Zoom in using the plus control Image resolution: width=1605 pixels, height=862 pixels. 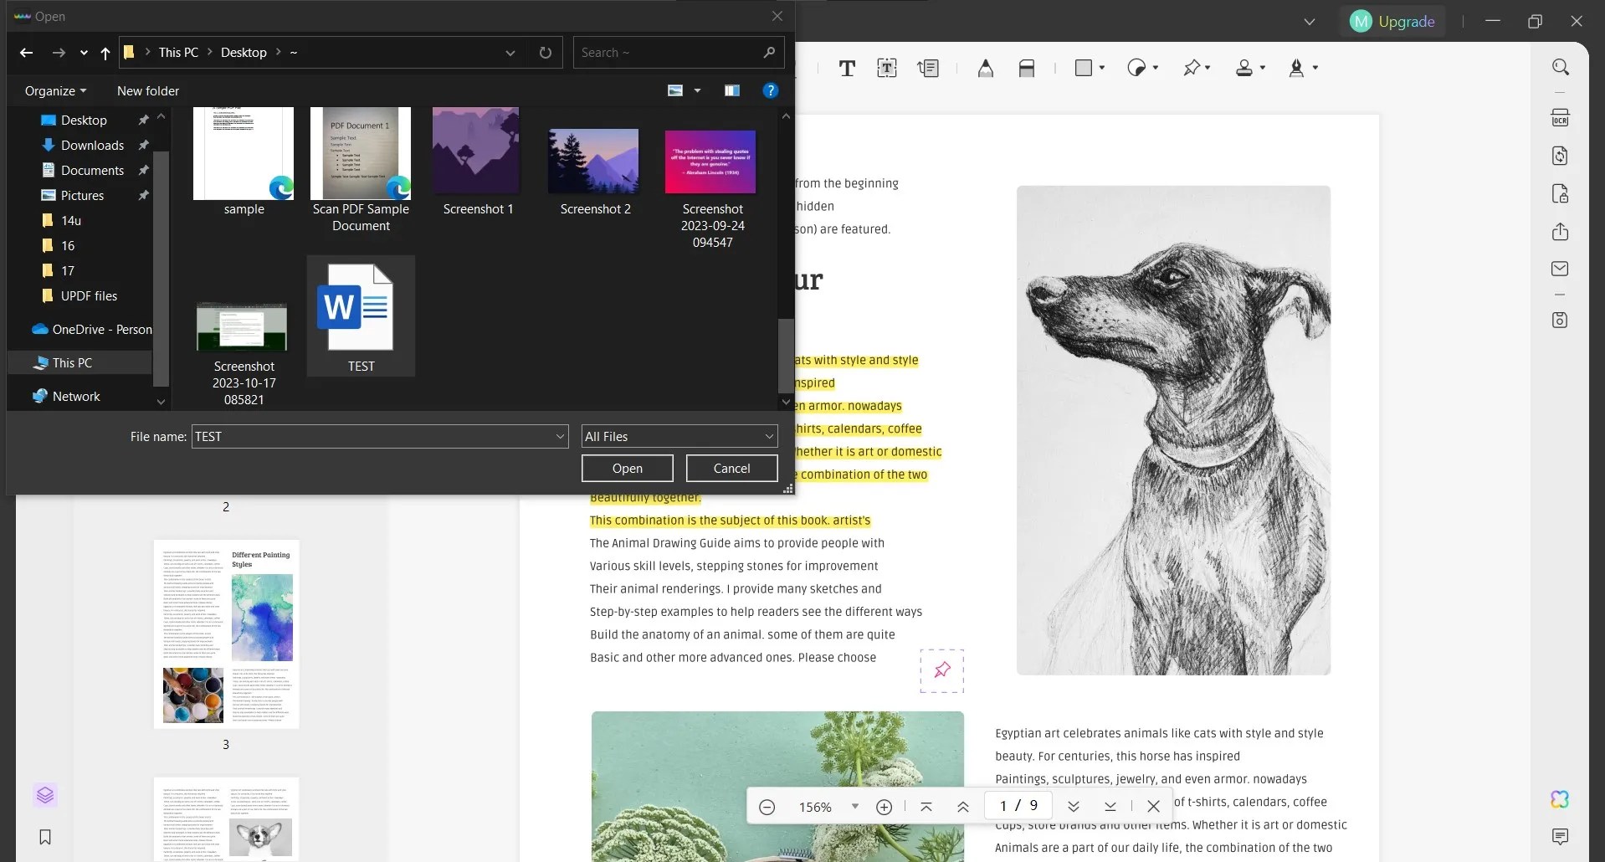pyautogui.click(x=884, y=806)
